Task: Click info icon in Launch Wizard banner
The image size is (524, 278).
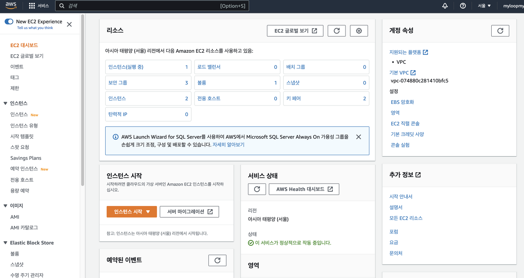Action: pos(116,137)
